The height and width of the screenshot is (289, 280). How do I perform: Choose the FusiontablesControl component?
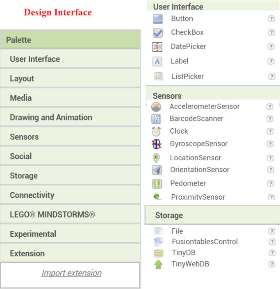click(204, 242)
